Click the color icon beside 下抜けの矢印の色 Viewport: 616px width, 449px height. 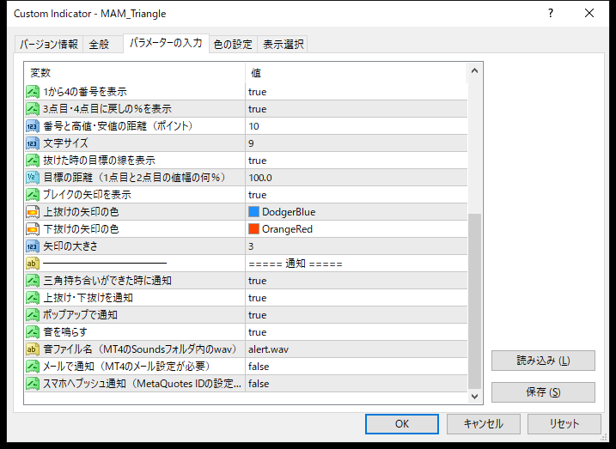point(33,229)
